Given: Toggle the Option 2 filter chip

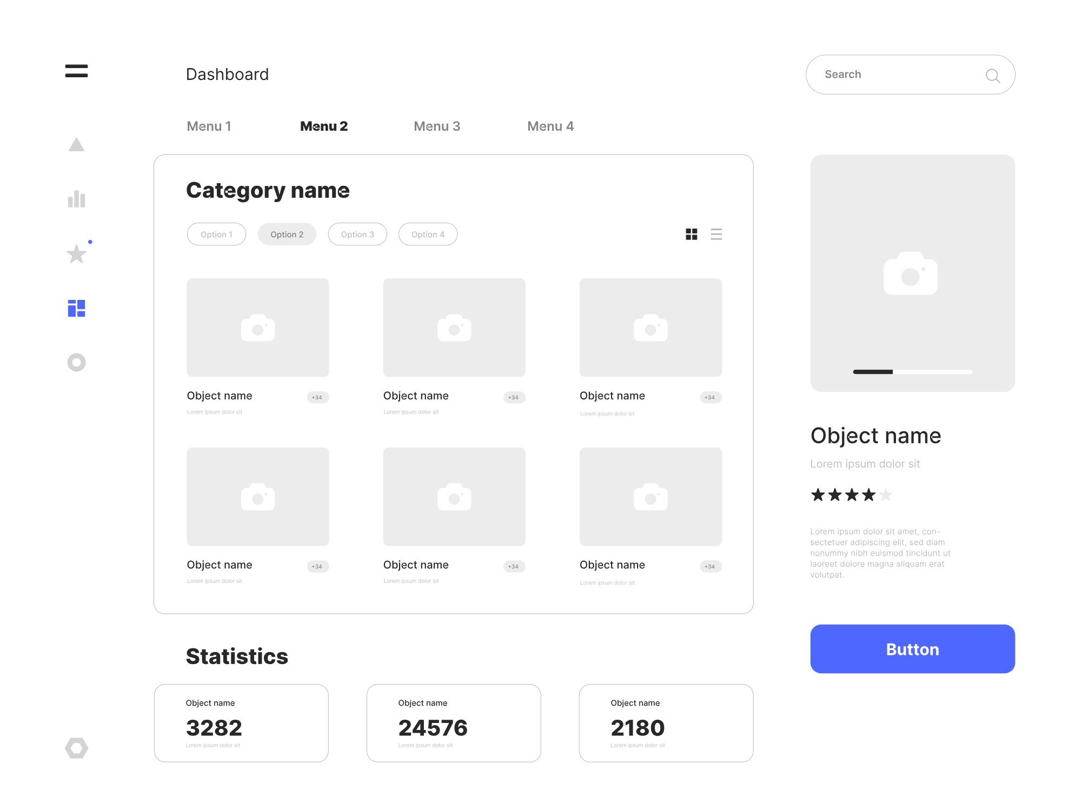Looking at the screenshot, I should pyautogui.click(x=287, y=234).
